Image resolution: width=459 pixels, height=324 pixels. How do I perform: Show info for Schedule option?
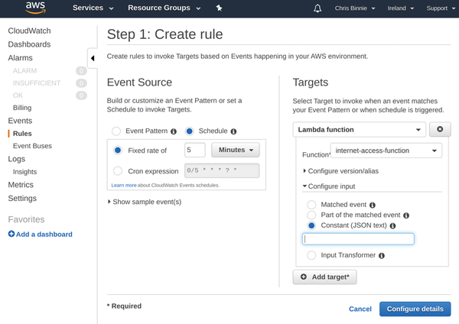(233, 131)
